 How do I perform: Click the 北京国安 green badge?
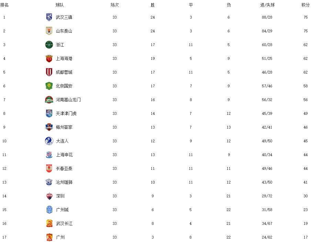coord(49,86)
